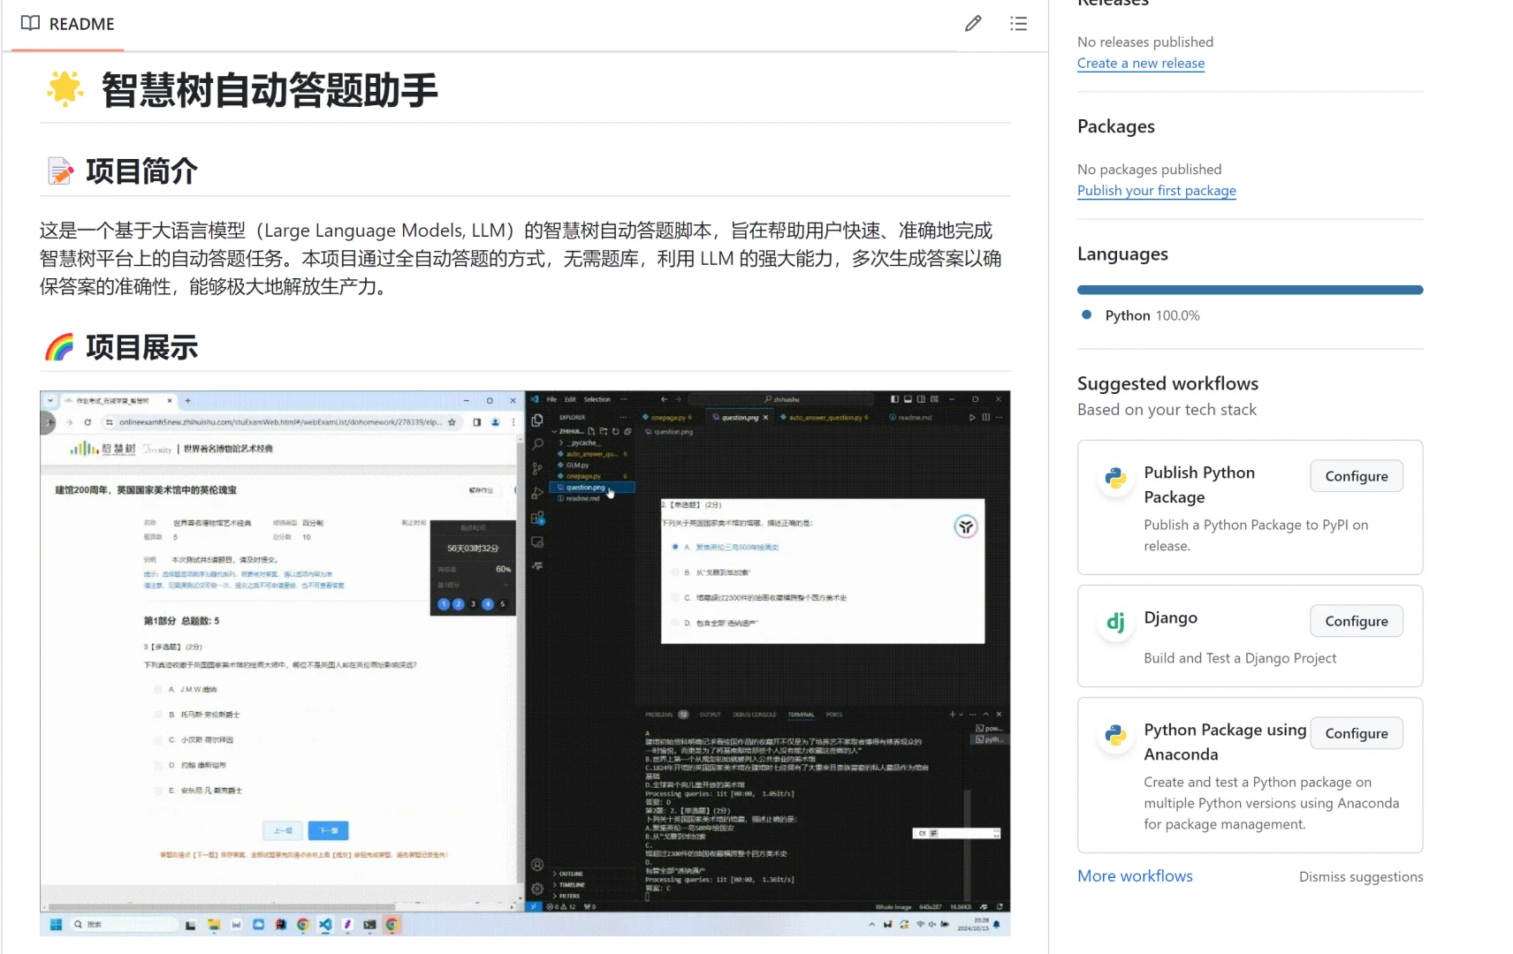Open the Search icon in VS Code sidebar

[x=536, y=443]
